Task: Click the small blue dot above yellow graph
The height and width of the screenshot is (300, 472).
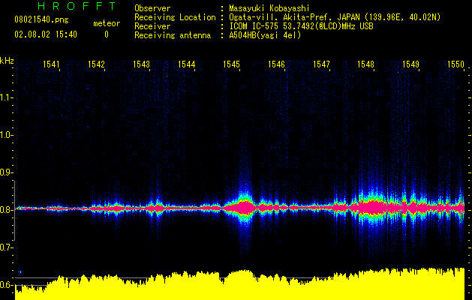Action: 20,271
